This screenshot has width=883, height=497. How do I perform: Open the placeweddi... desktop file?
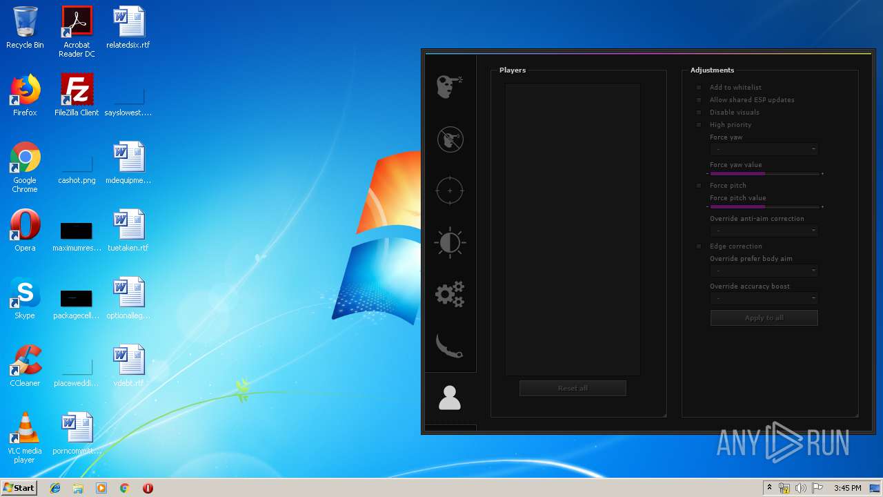[x=77, y=371]
